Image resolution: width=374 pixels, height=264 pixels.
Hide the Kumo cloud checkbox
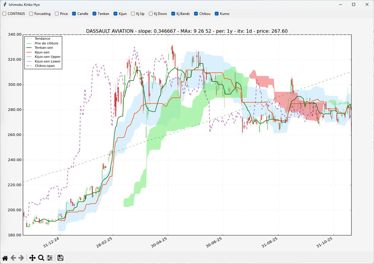pyautogui.click(x=217, y=14)
